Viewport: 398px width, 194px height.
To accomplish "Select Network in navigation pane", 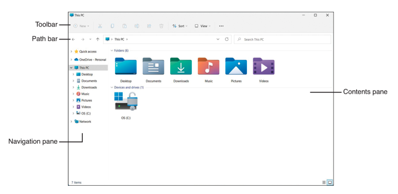I will tap(85, 122).
